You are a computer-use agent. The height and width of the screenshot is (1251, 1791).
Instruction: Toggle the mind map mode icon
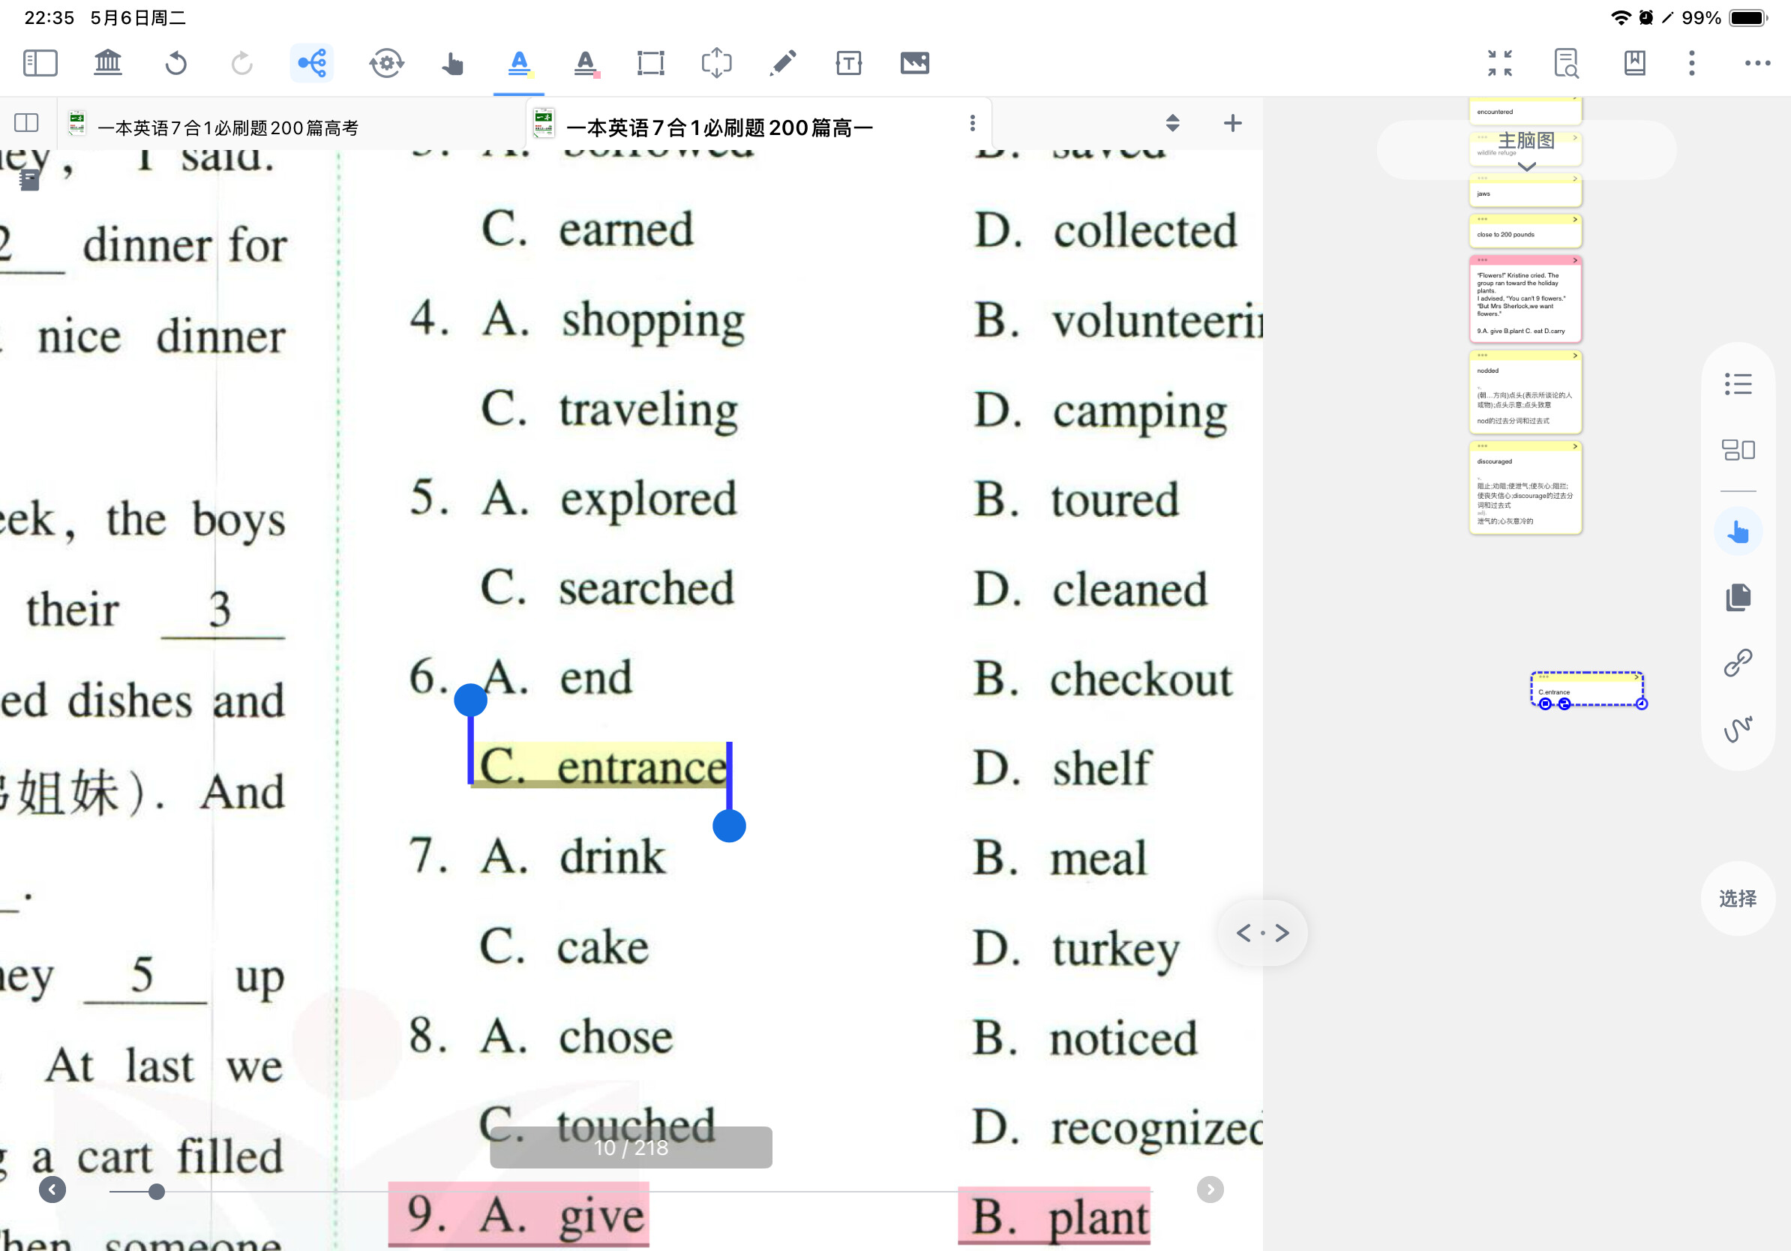pos(312,62)
